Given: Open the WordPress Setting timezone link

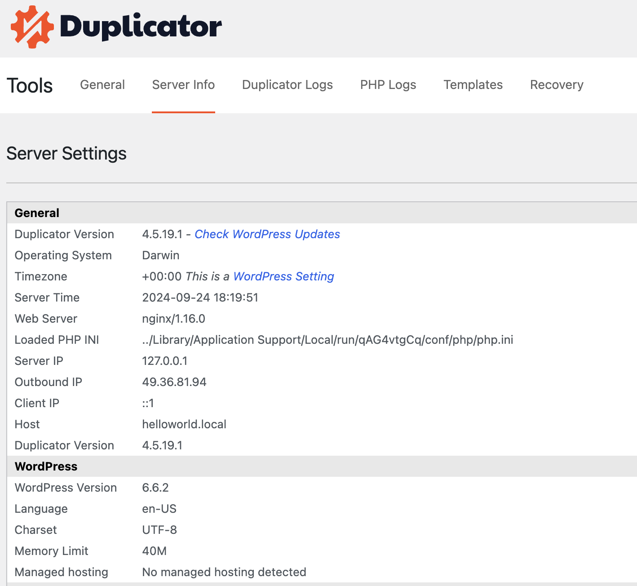Looking at the screenshot, I should [x=284, y=276].
